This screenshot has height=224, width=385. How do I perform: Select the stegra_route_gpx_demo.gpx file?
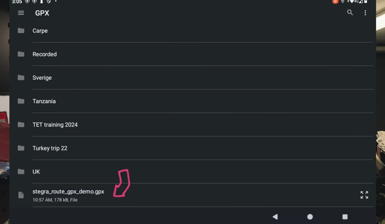(68, 192)
